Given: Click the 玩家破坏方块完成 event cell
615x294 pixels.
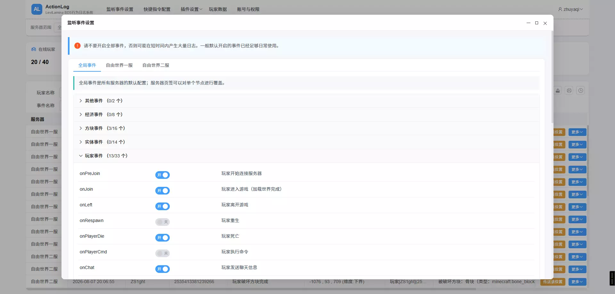Looking at the screenshot, I should tap(250, 282).
